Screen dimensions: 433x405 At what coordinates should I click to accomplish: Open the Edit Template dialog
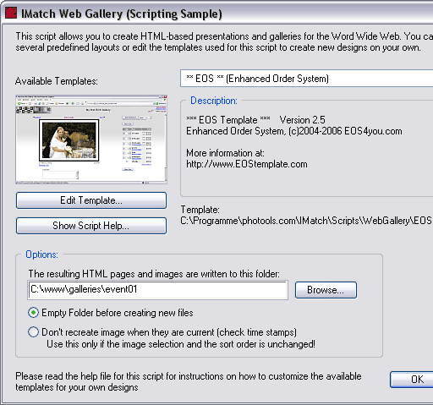[x=91, y=200]
